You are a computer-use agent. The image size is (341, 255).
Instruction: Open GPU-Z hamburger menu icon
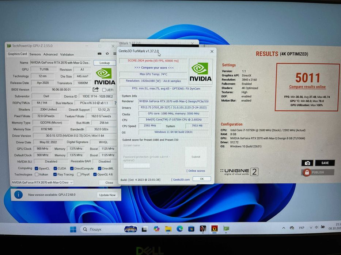(115, 54)
